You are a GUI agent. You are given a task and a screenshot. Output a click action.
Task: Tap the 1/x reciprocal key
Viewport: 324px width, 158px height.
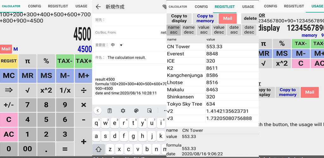point(65,90)
